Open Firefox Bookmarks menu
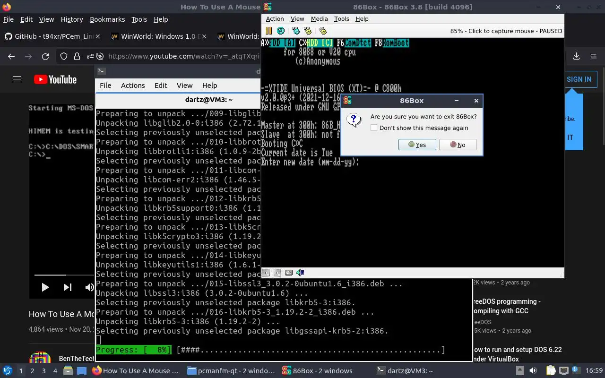Screen dimensions: 605x378 (x=107, y=19)
